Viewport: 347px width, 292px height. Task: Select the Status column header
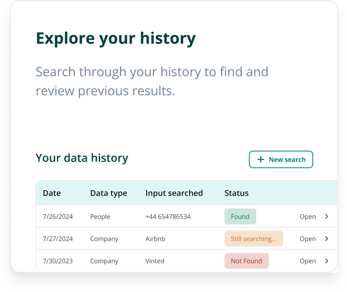coord(236,193)
